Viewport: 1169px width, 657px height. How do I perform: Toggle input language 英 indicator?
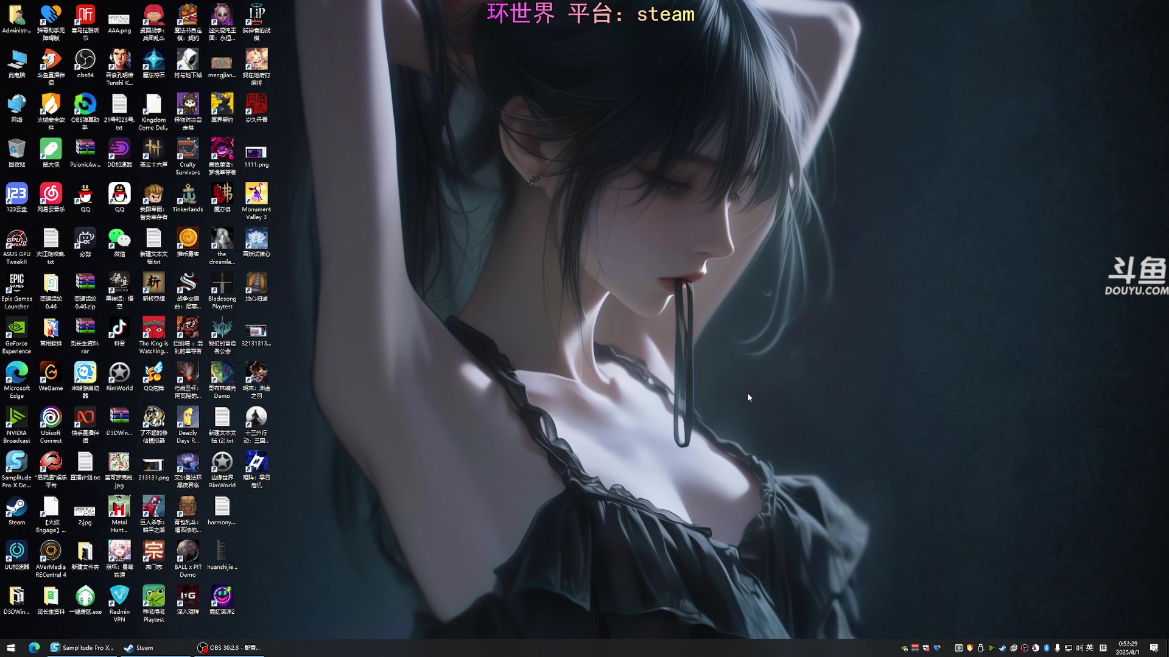click(1090, 648)
